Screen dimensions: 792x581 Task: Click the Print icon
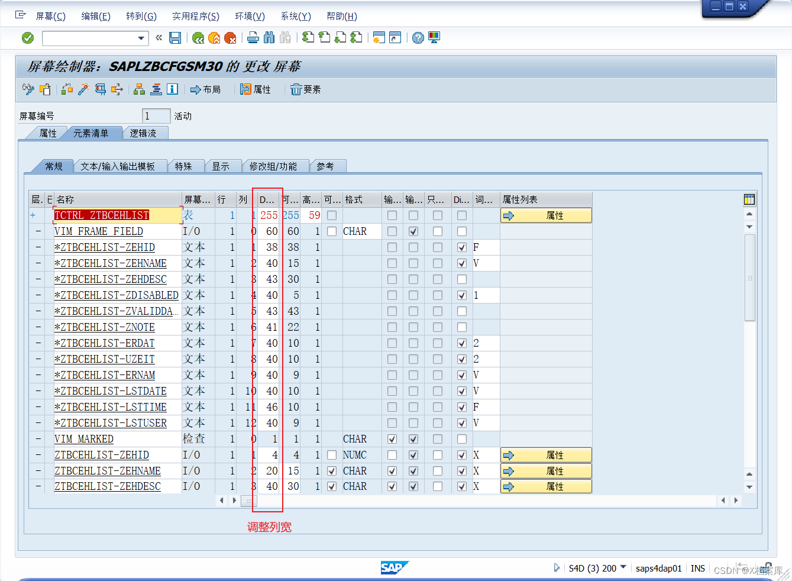[x=253, y=38]
